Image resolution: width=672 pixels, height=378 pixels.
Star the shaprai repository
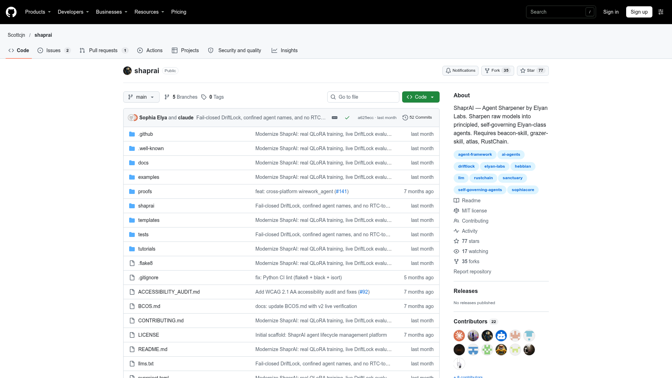(533, 71)
